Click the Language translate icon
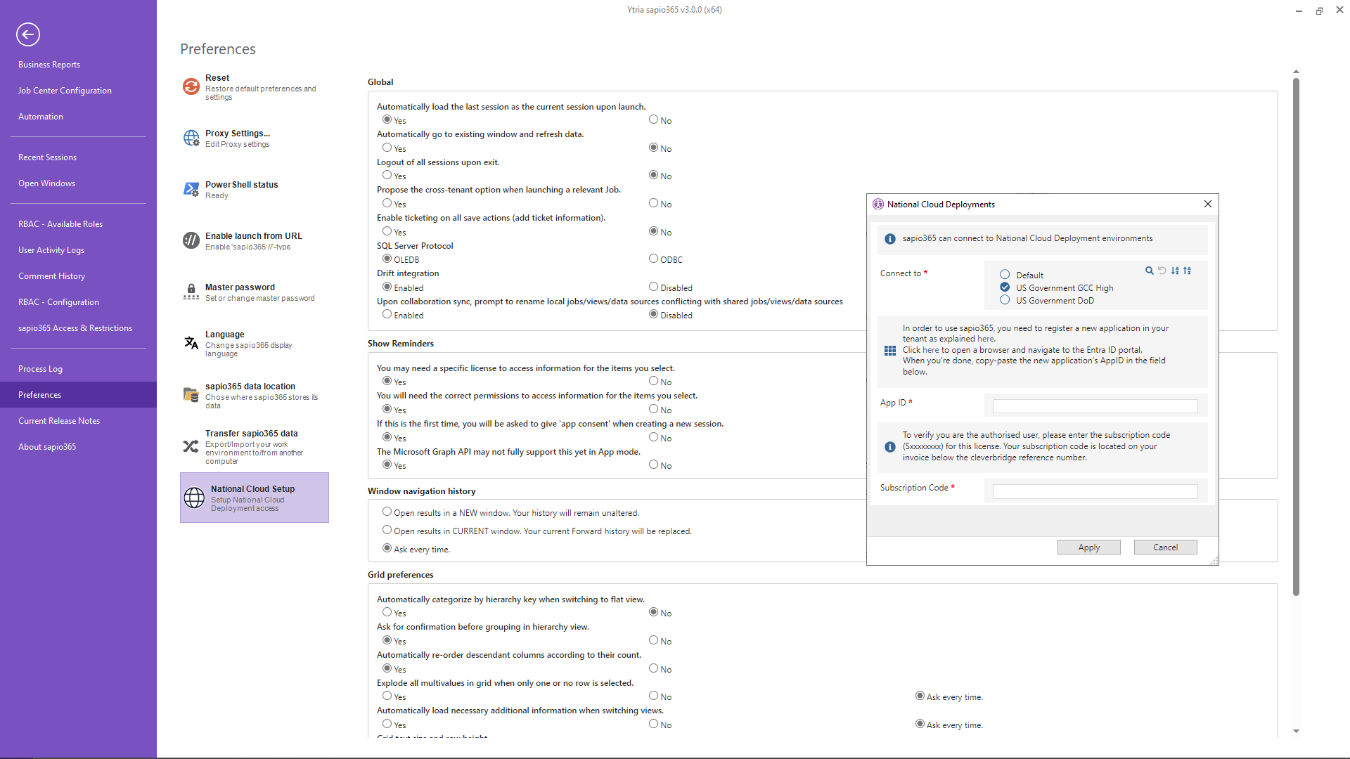 [191, 343]
